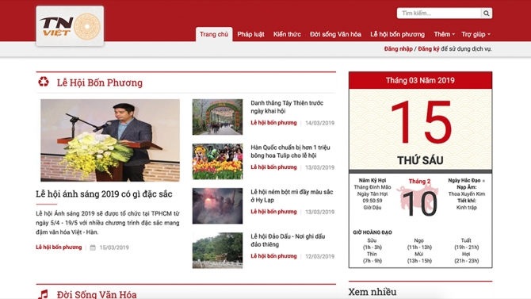Focus the Tìm kiếm search field

439,13
